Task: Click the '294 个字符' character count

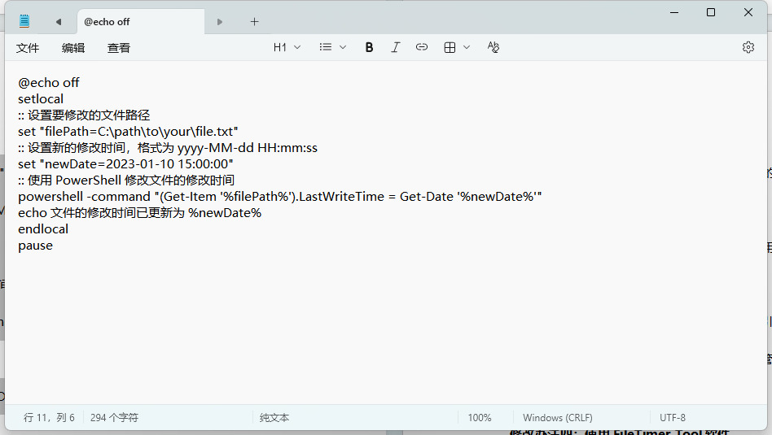Action: tap(114, 417)
